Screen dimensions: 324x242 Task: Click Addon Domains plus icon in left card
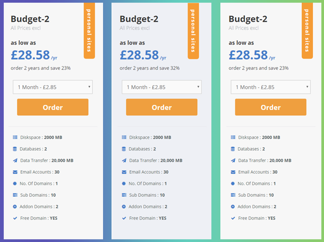[x=15, y=206]
